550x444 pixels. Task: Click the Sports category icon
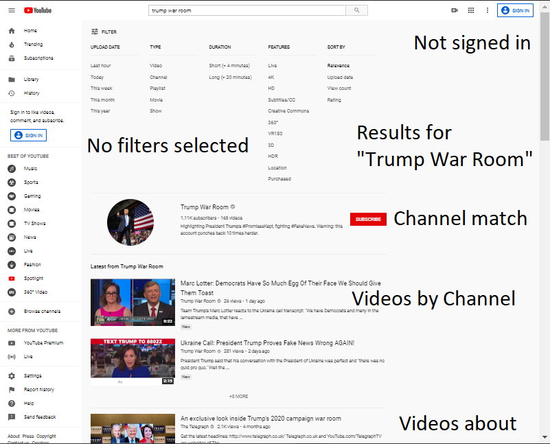pyautogui.click(x=12, y=183)
